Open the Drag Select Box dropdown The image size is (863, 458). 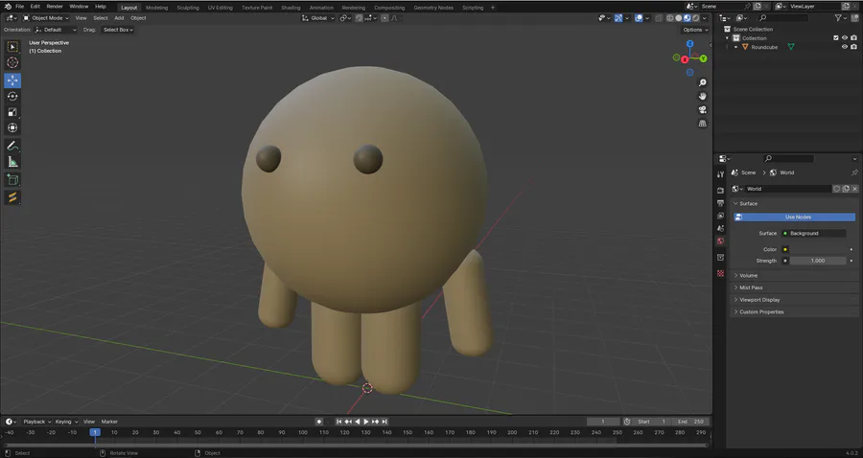tap(118, 30)
